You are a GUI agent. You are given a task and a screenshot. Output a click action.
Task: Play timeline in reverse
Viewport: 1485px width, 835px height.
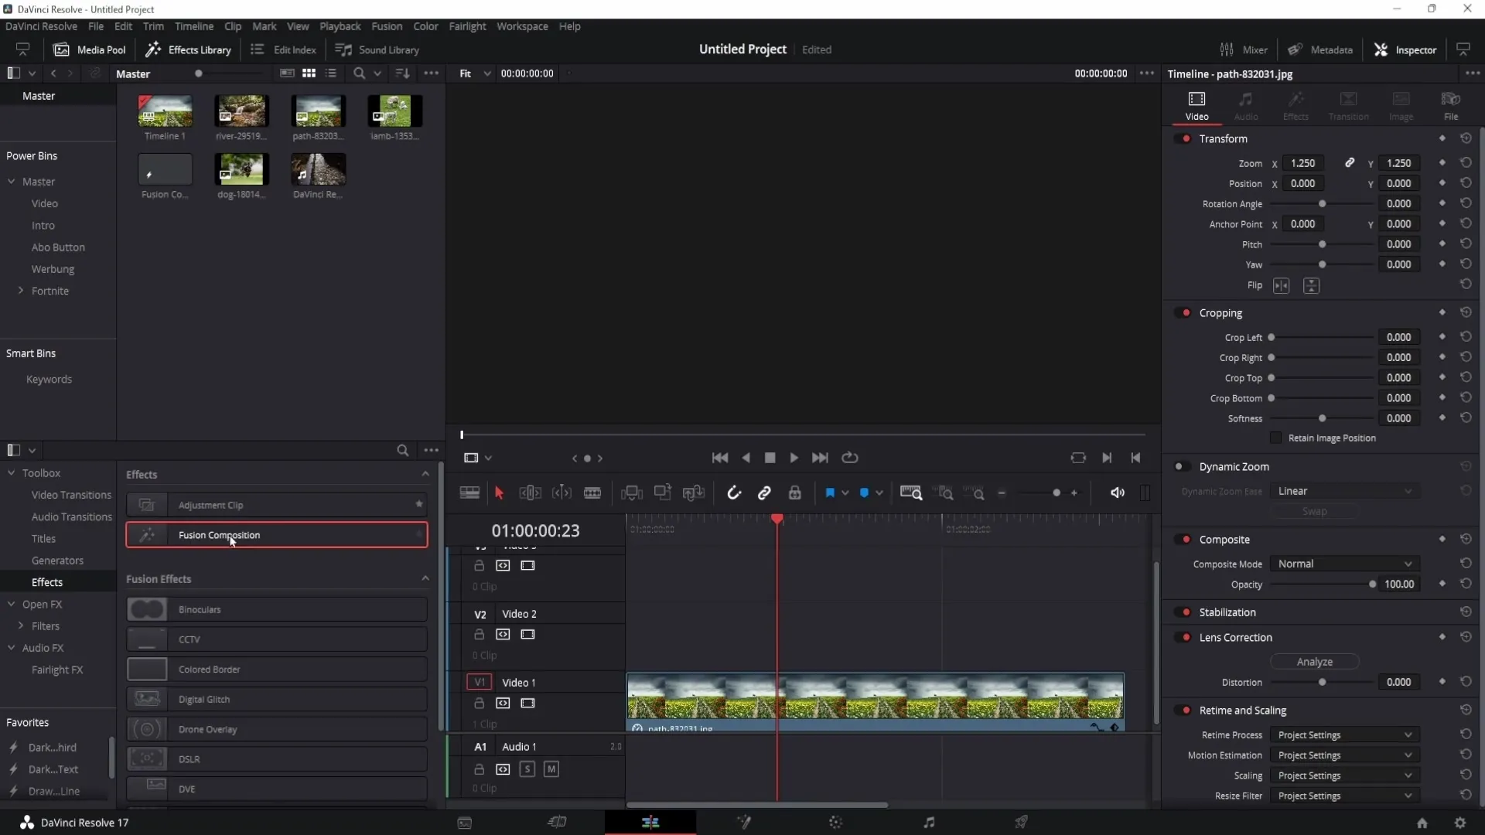tap(746, 458)
